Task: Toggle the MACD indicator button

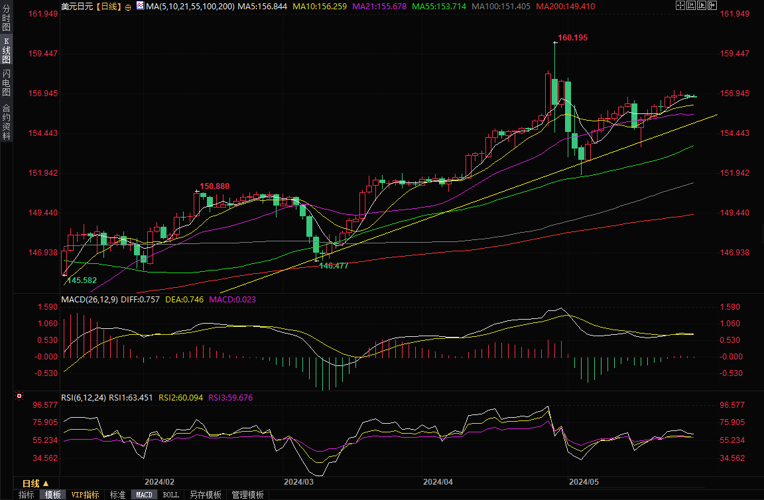Action: pyautogui.click(x=144, y=495)
